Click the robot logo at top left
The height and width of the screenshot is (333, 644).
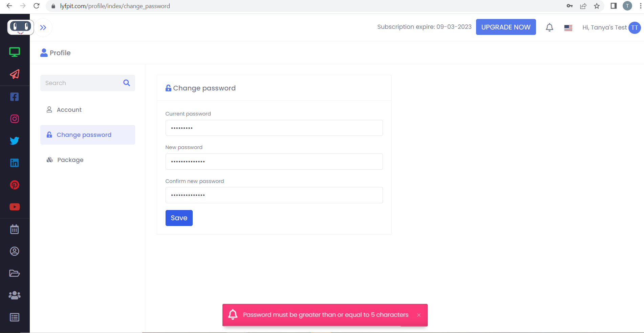pyautogui.click(x=21, y=27)
